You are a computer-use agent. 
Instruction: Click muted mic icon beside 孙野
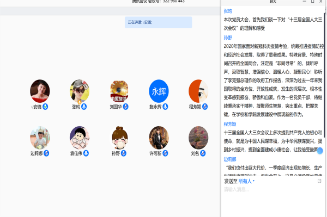124,153
